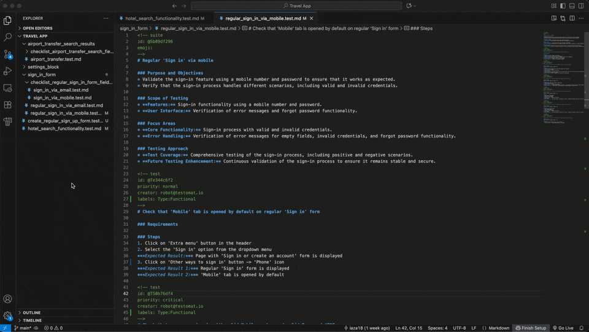Open the Extensions view
The height and width of the screenshot is (332, 589).
coord(7,105)
